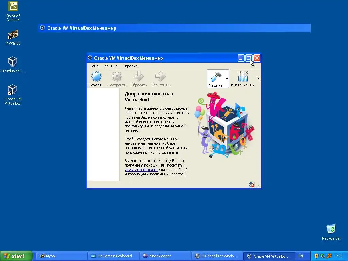The width and height of the screenshot is (348, 261).
Task: Close the VirtualBox Manager window
Action: [257, 58]
